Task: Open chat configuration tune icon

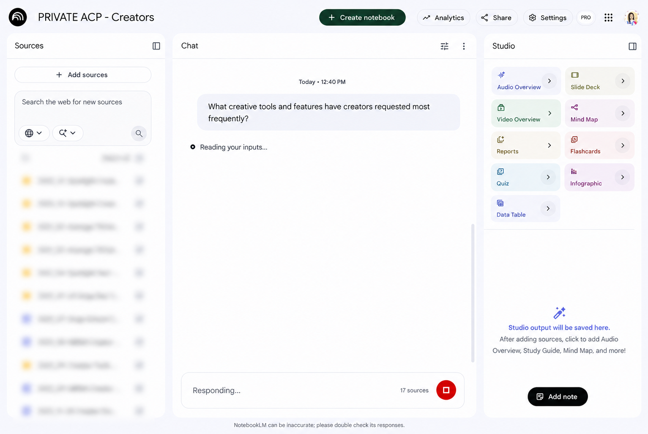Action: [444, 46]
